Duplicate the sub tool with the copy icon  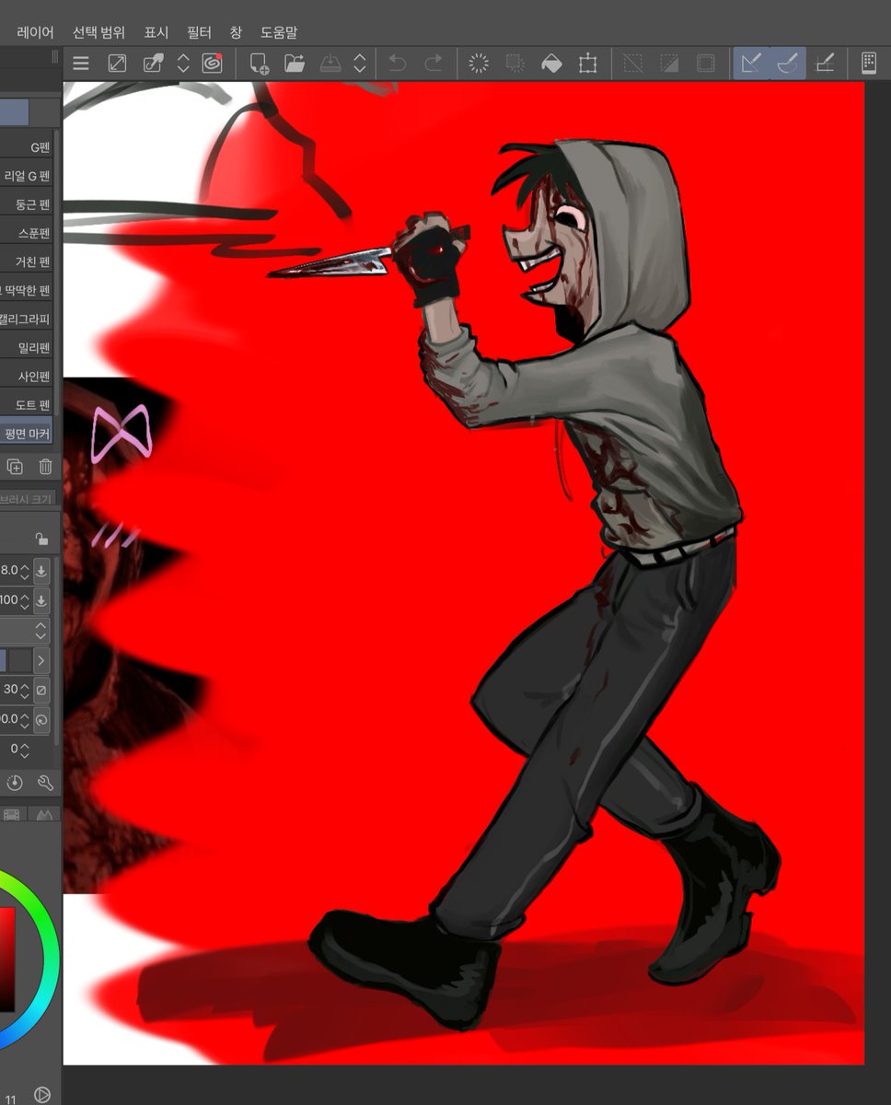pos(15,467)
